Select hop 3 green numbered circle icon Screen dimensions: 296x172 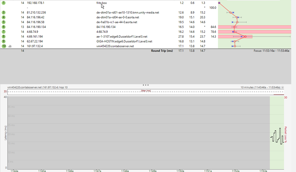[3, 12]
